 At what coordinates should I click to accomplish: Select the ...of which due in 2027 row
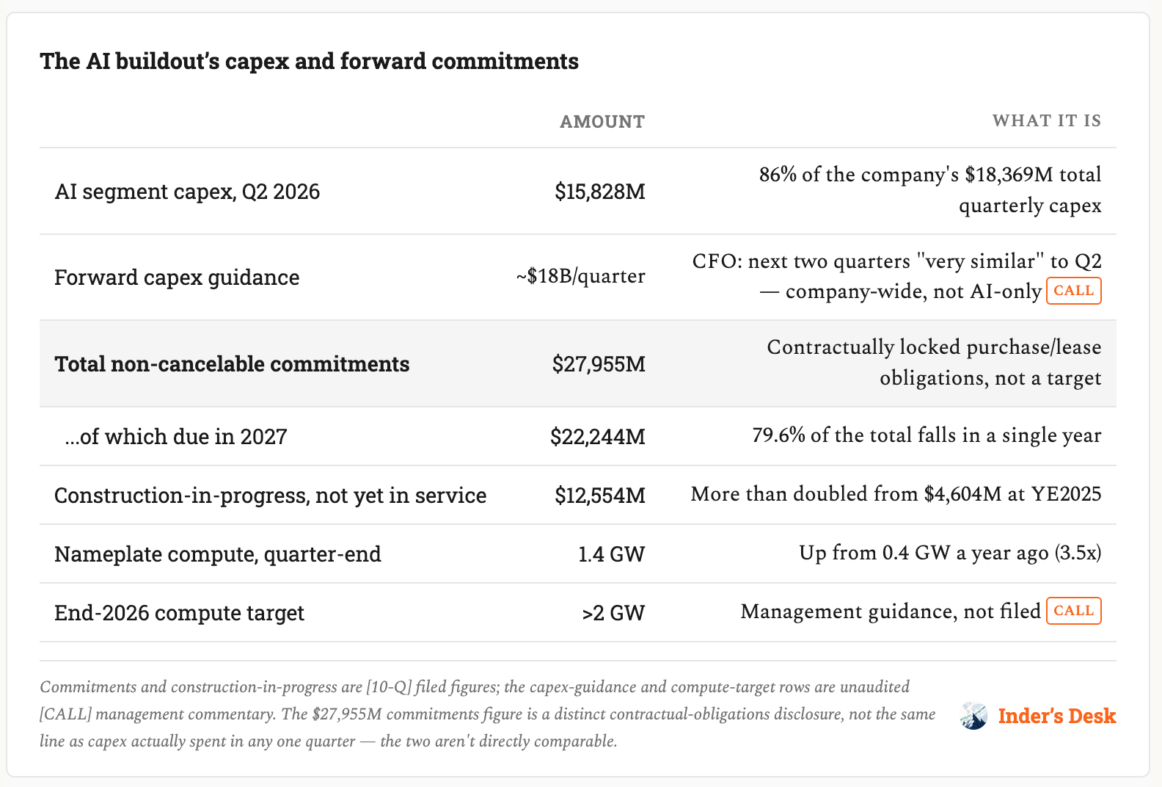click(578, 436)
